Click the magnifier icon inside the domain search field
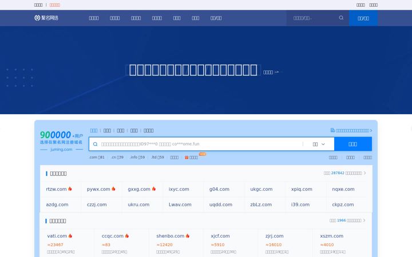The image size is (412, 257). point(96,144)
